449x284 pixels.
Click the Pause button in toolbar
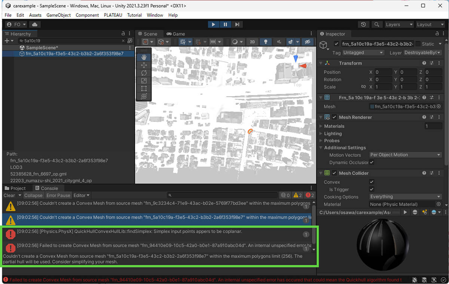[x=225, y=24]
